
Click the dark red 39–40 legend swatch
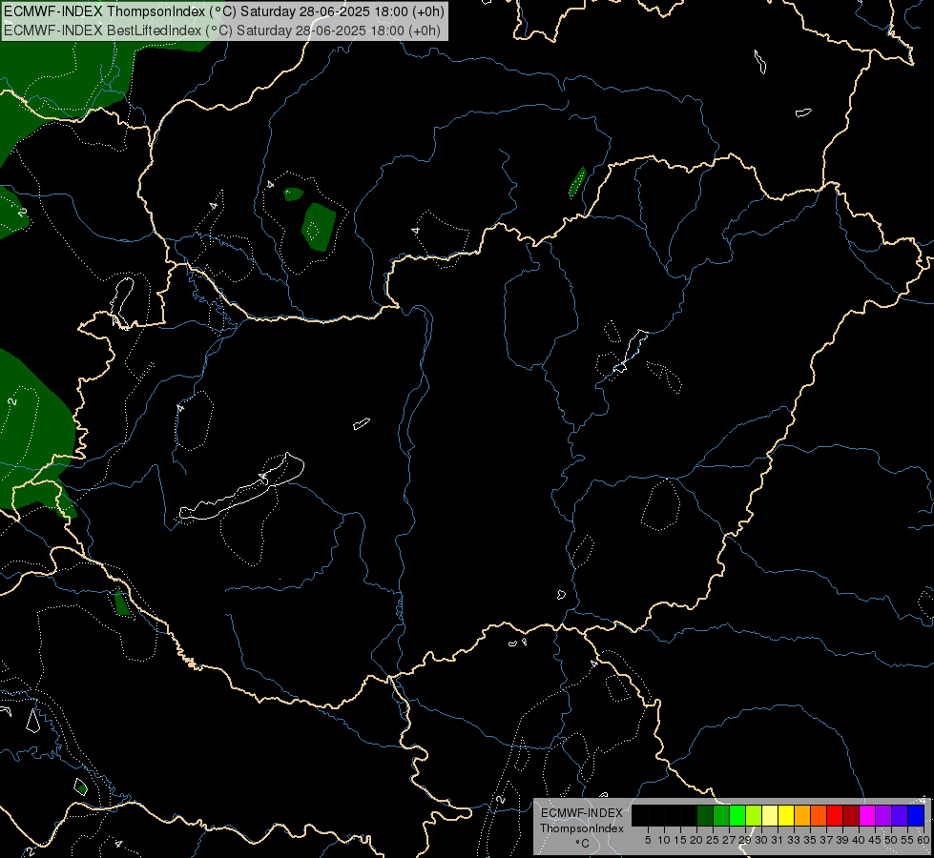851,815
